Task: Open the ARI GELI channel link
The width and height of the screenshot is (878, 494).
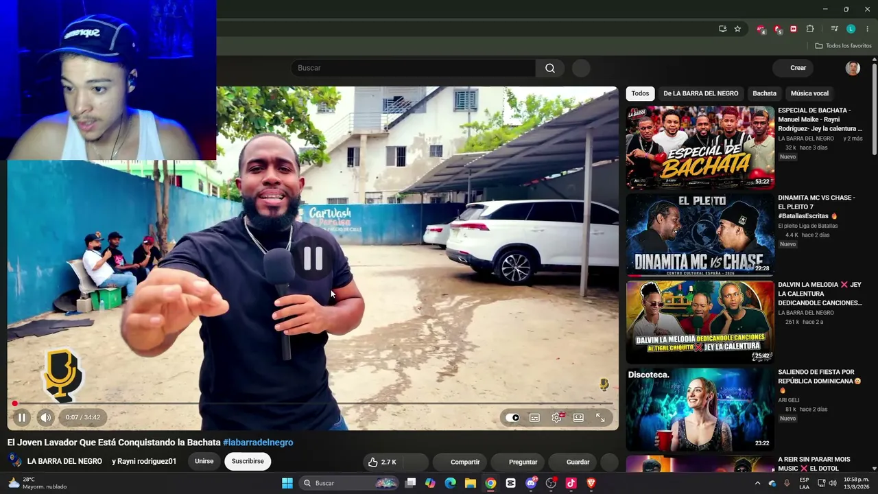Action: (x=789, y=400)
